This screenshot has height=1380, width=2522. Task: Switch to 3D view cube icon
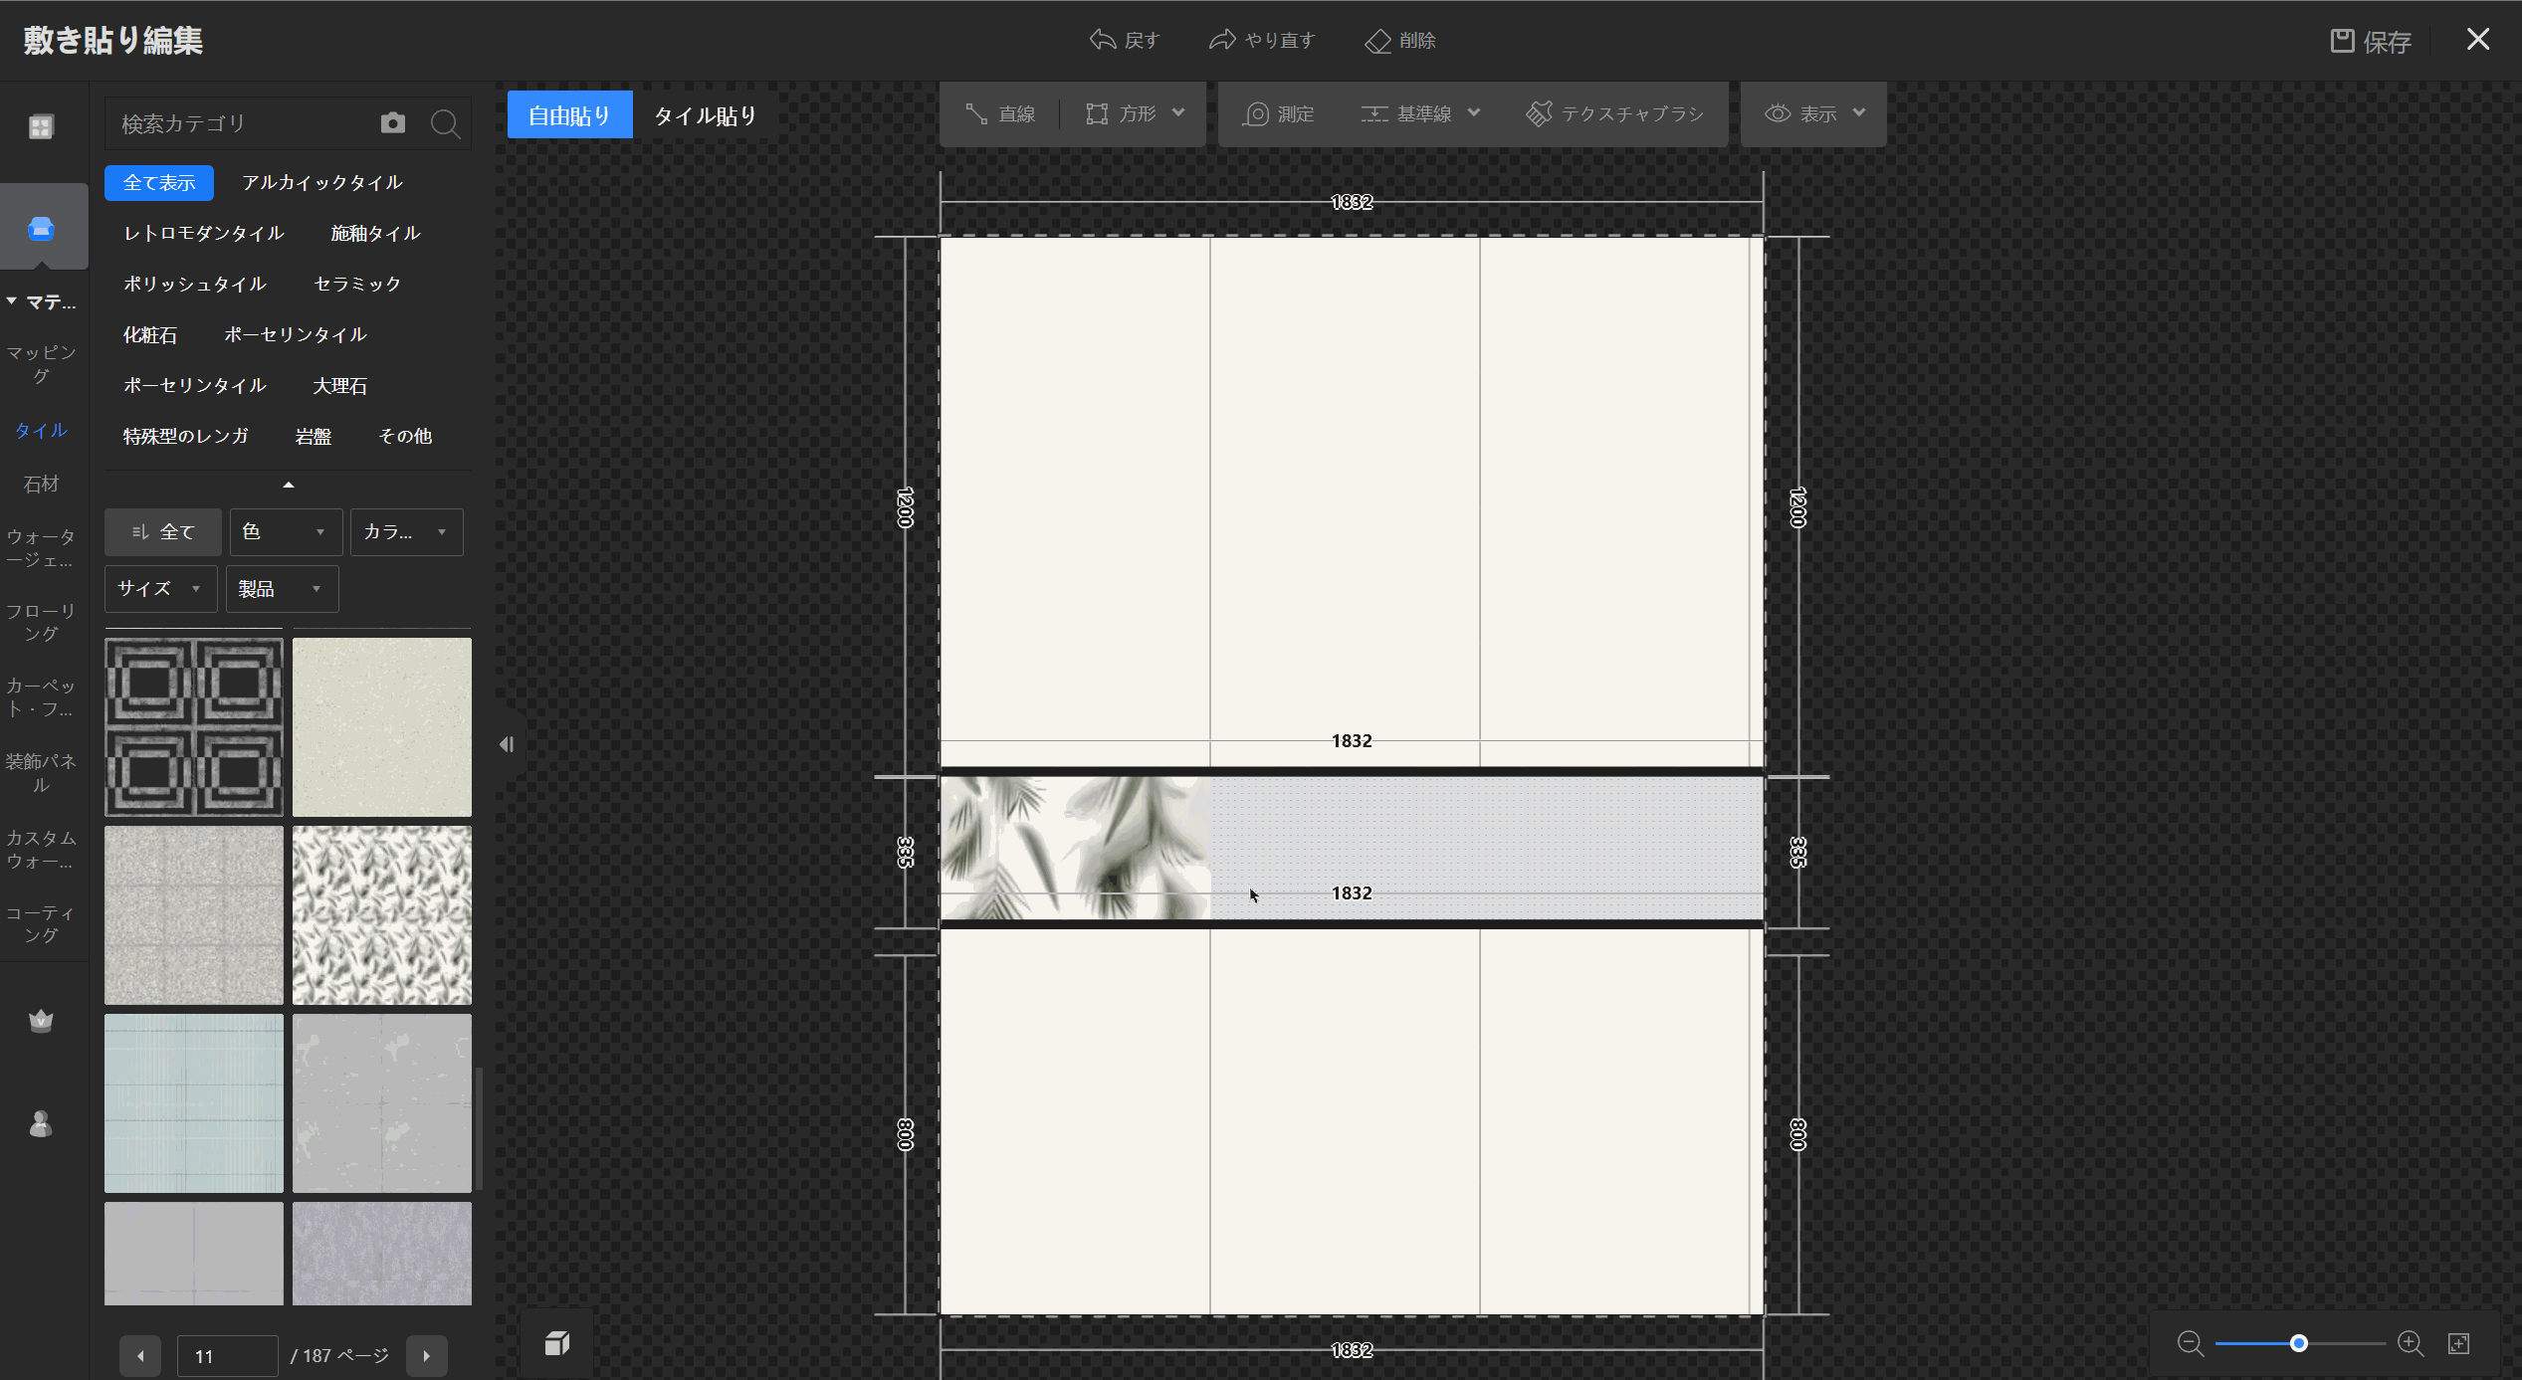[x=557, y=1344]
